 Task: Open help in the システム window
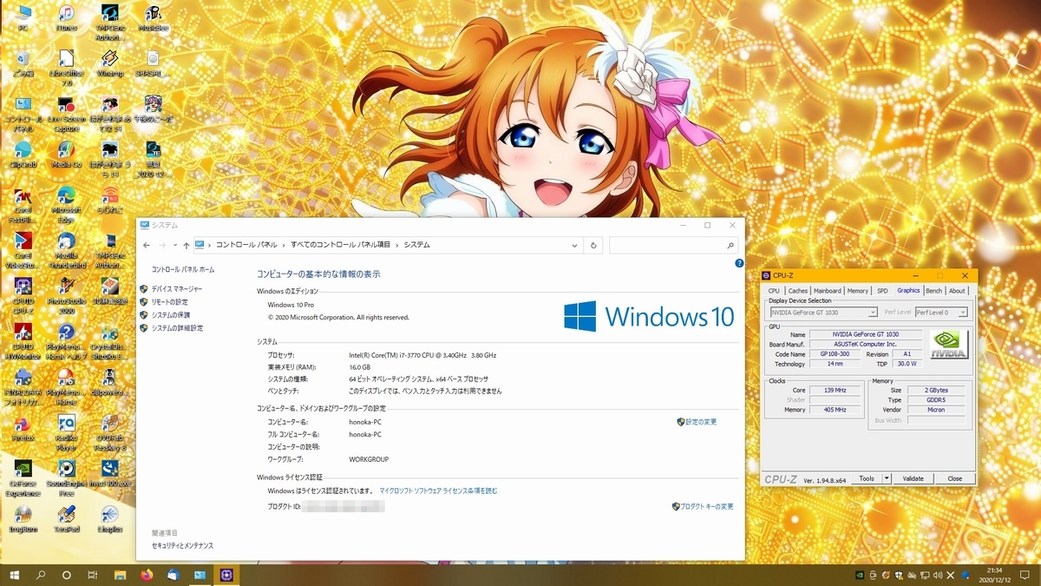[x=739, y=263]
